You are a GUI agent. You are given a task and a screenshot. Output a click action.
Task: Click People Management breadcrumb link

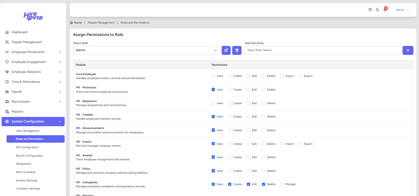101,23
